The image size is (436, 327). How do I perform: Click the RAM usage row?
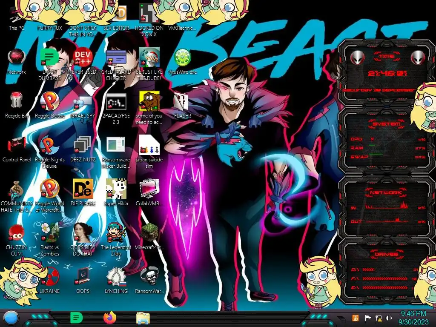point(388,148)
